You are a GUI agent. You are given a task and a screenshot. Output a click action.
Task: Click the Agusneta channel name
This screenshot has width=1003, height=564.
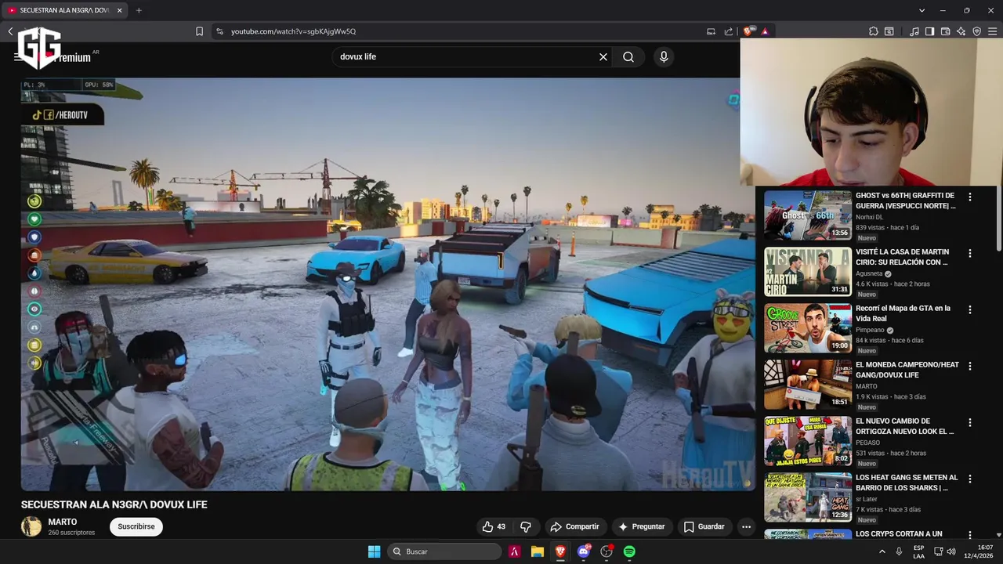(x=869, y=274)
